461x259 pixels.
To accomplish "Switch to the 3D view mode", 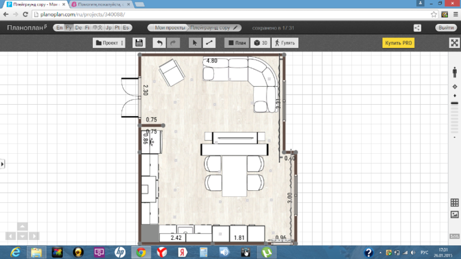I will 260,43.
